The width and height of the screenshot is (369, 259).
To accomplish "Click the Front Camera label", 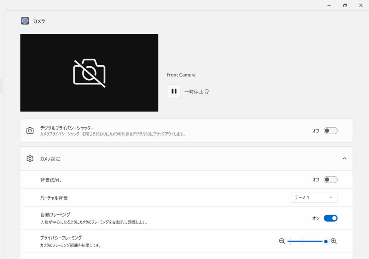I will (181, 75).
